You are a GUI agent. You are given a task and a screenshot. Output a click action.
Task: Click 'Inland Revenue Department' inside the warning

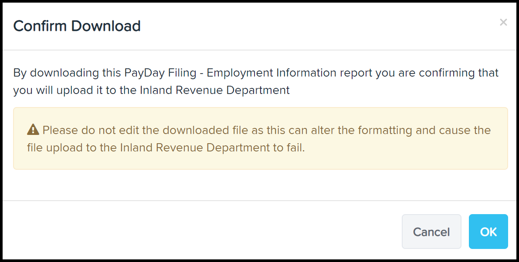click(195, 148)
